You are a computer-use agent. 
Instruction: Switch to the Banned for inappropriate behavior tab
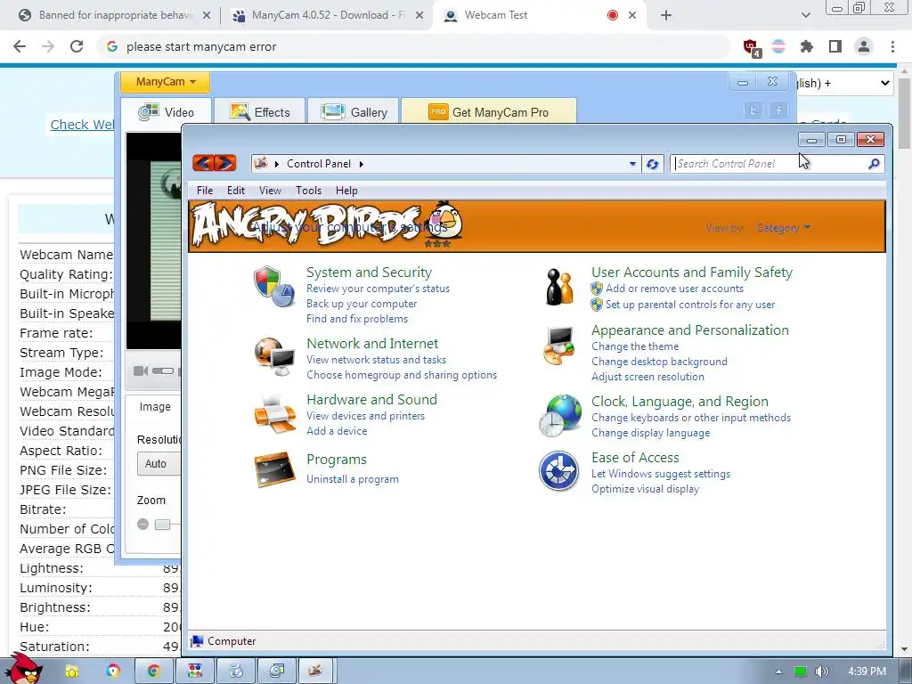pos(113,16)
